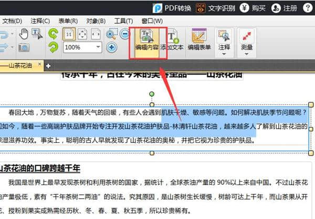This screenshot has width=315, height=219.
Task: Open help via the question mark icon
Action: point(308,8)
